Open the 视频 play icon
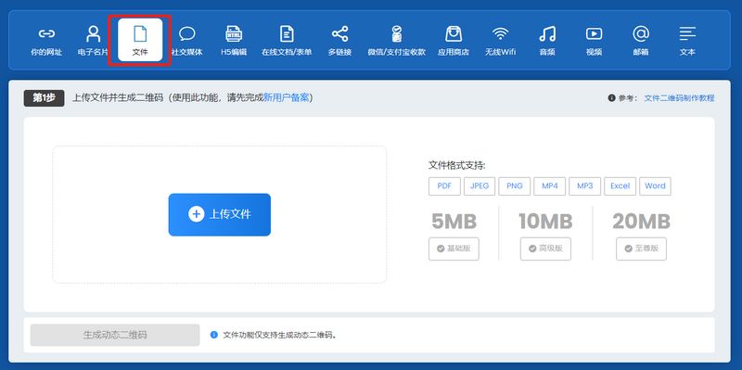 594,33
